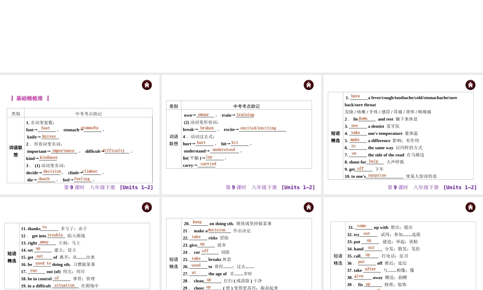Open the slide thumbnail containing break→broken
The height and width of the screenshot is (290, 483).
tap(241, 134)
